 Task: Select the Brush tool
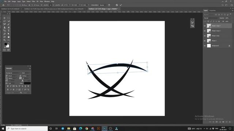8,24
